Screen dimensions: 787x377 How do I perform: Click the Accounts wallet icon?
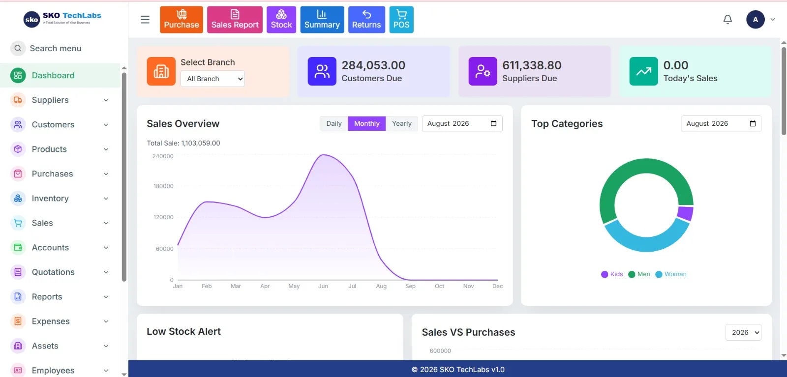point(18,247)
